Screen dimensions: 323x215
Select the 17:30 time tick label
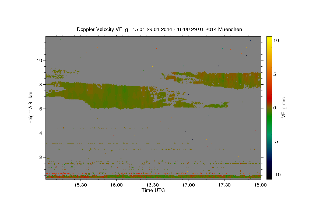225,185
